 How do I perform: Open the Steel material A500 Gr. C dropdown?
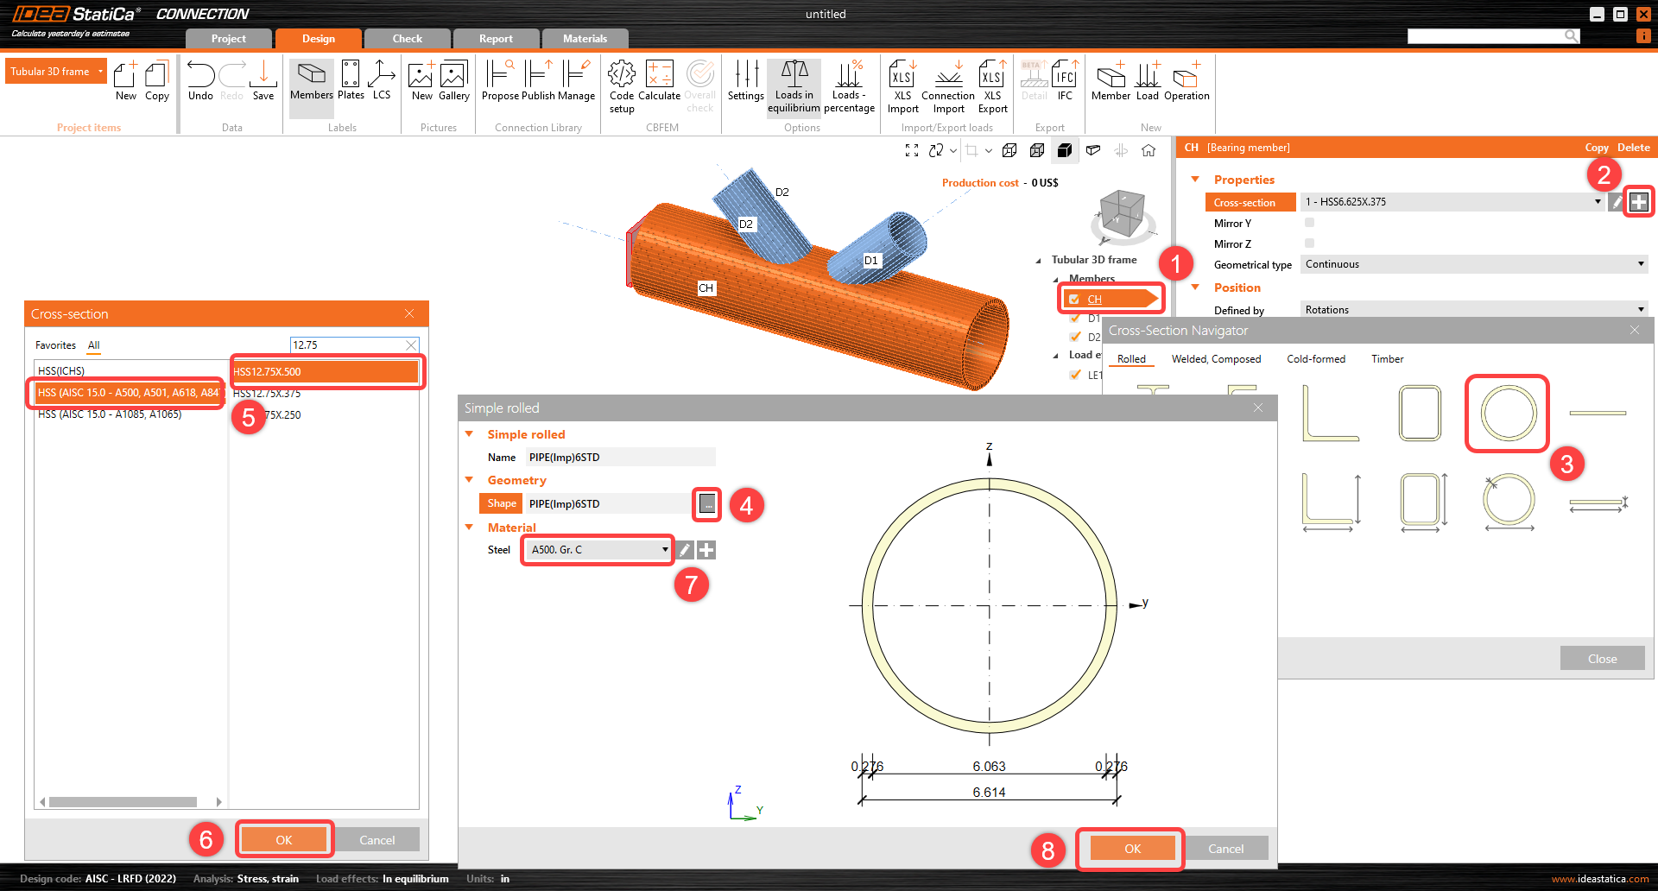coord(598,550)
